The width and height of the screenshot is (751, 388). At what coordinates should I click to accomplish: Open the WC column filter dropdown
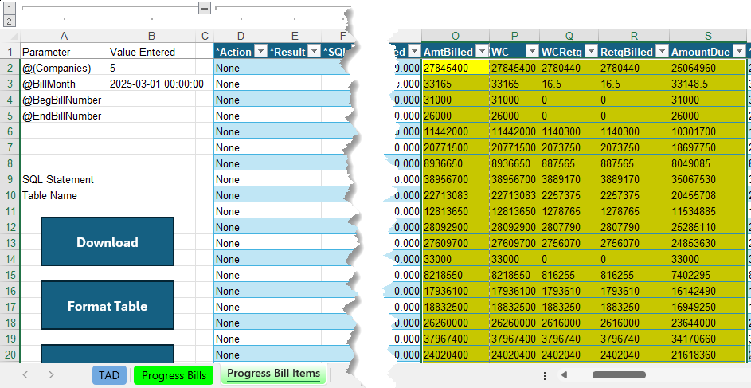coord(532,51)
